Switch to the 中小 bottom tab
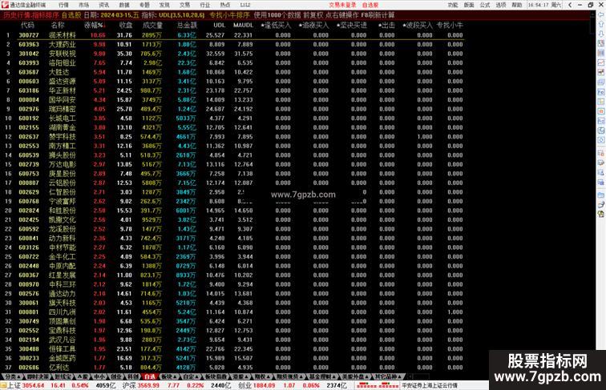Viewport: 606px width, 390px height. tap(99, 376)
